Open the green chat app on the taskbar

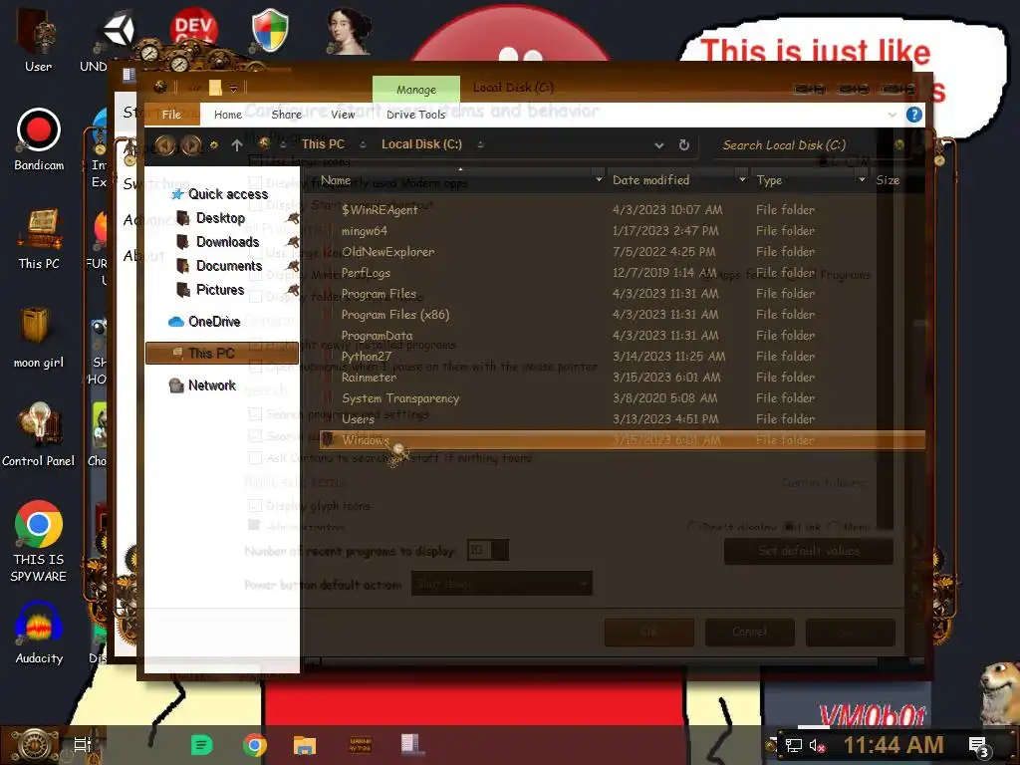coord(201,745)
